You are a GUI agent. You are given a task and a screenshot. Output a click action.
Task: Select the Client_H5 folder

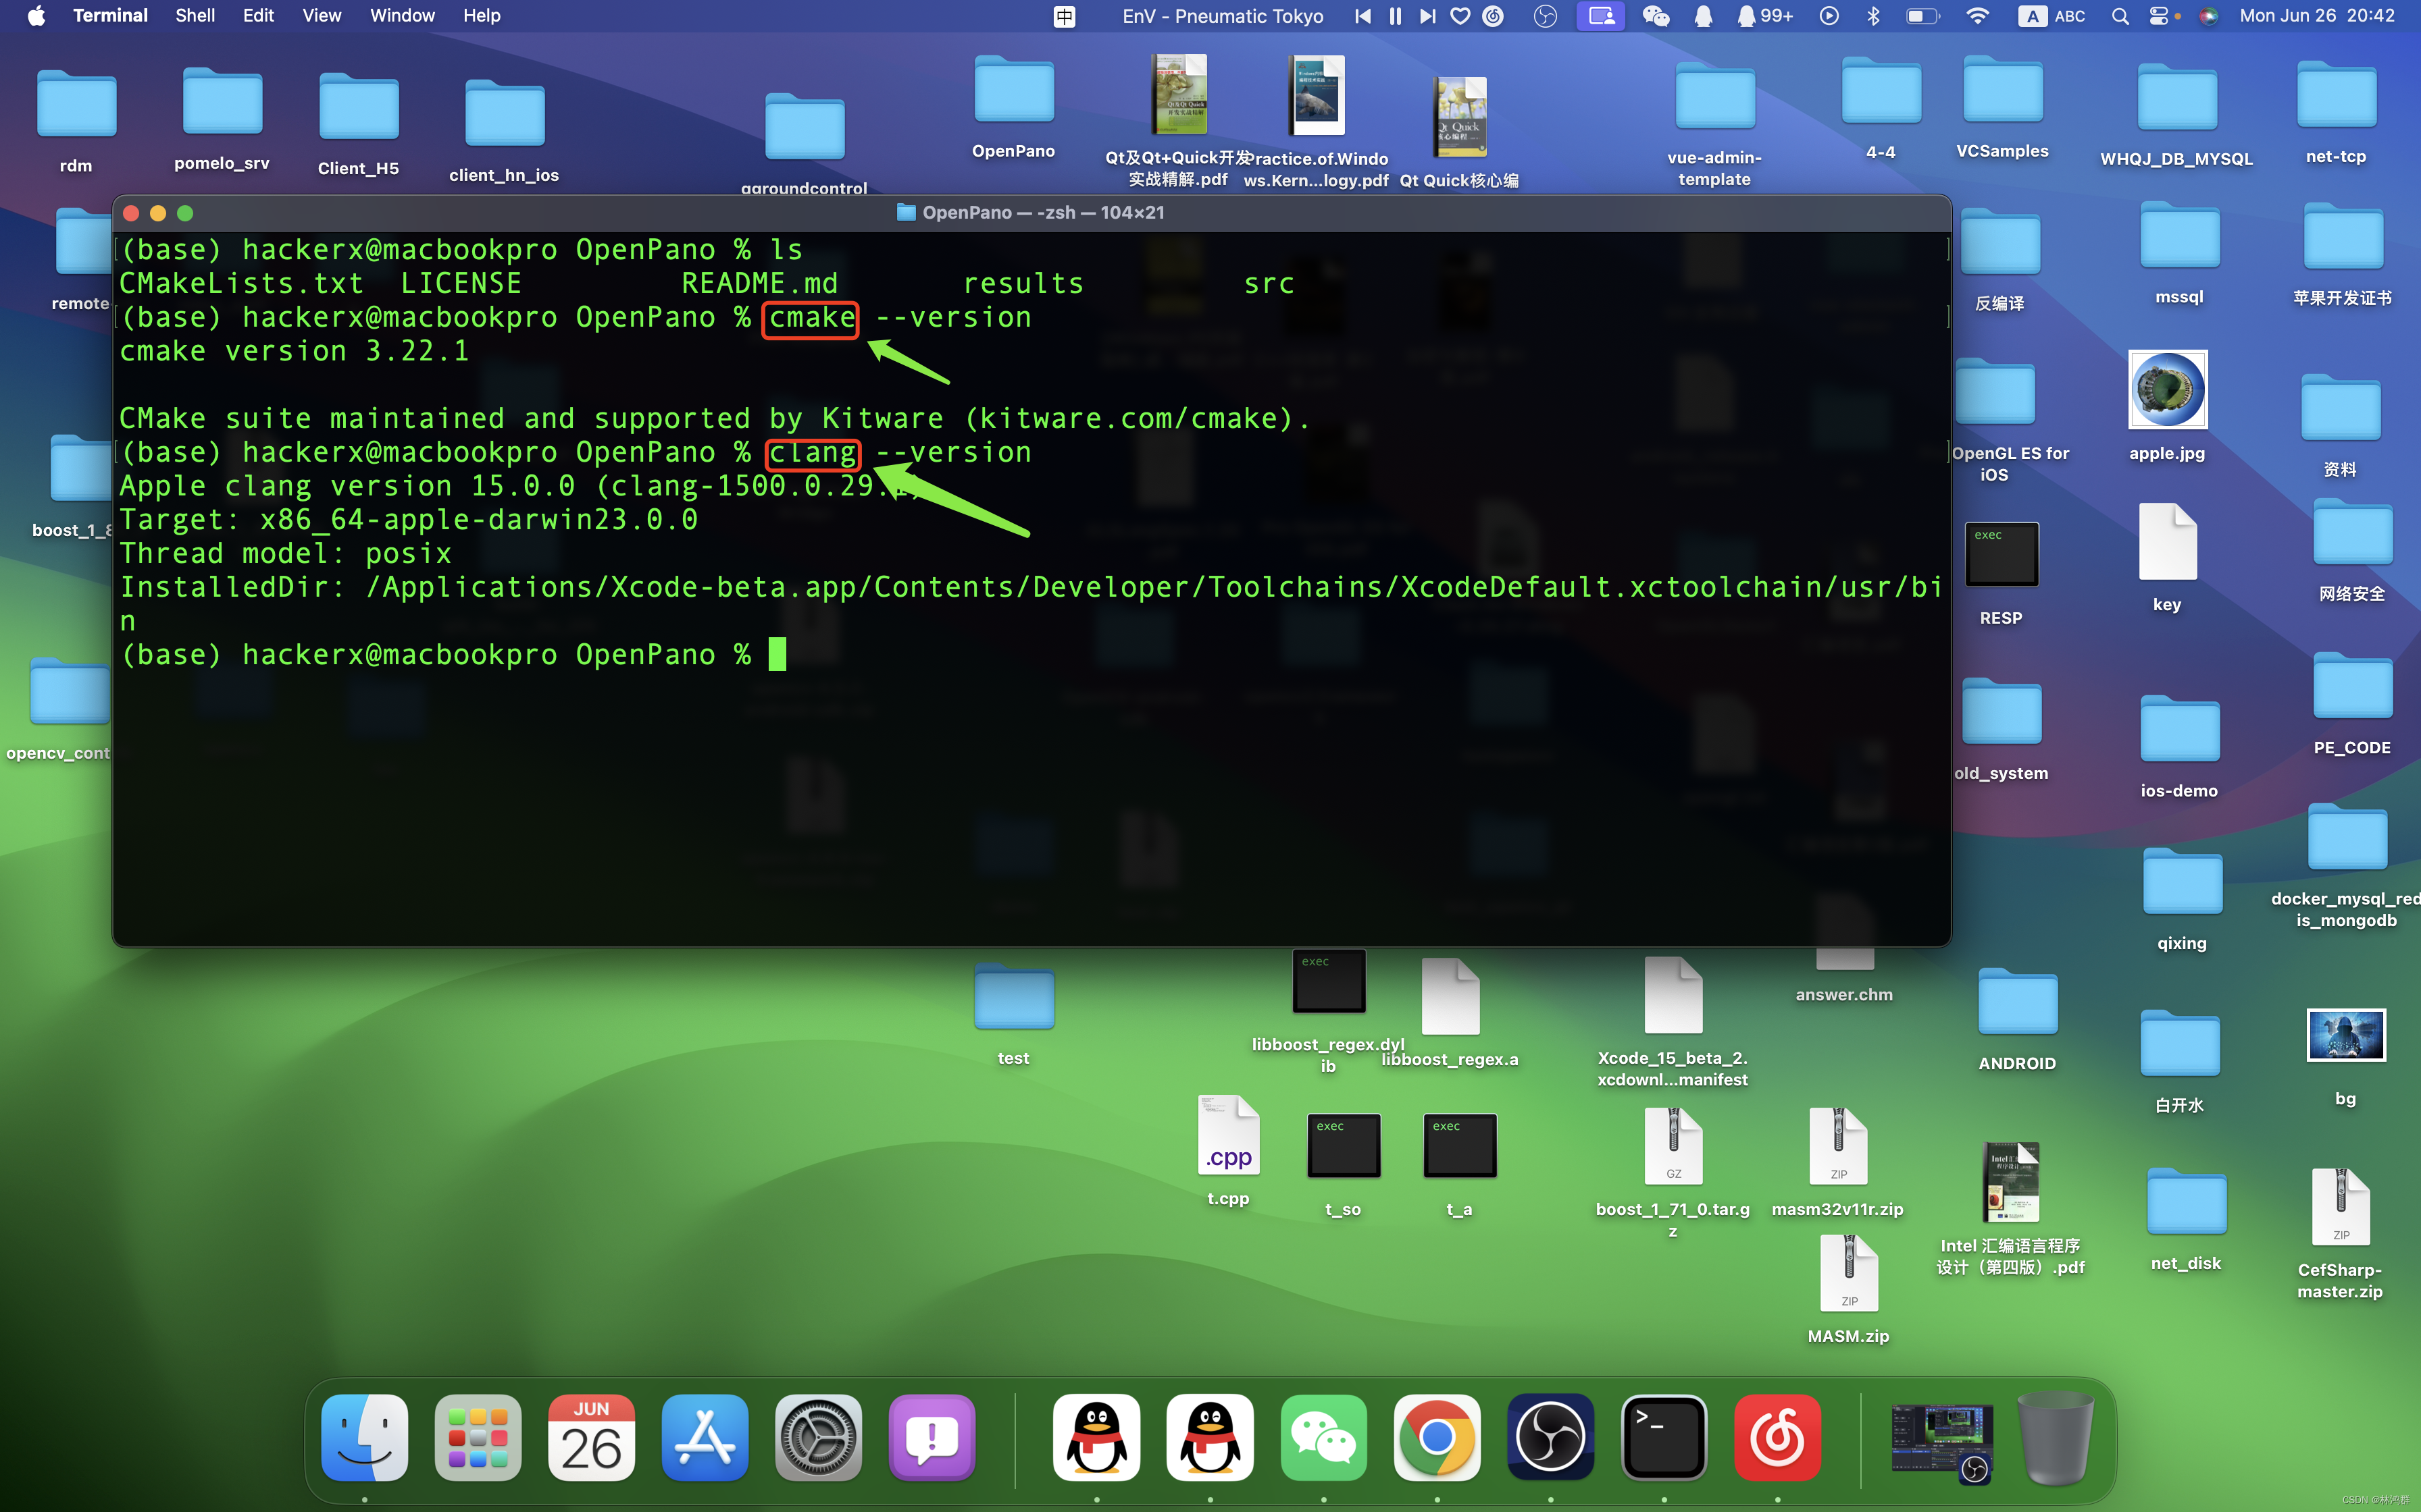pos(358,124)
